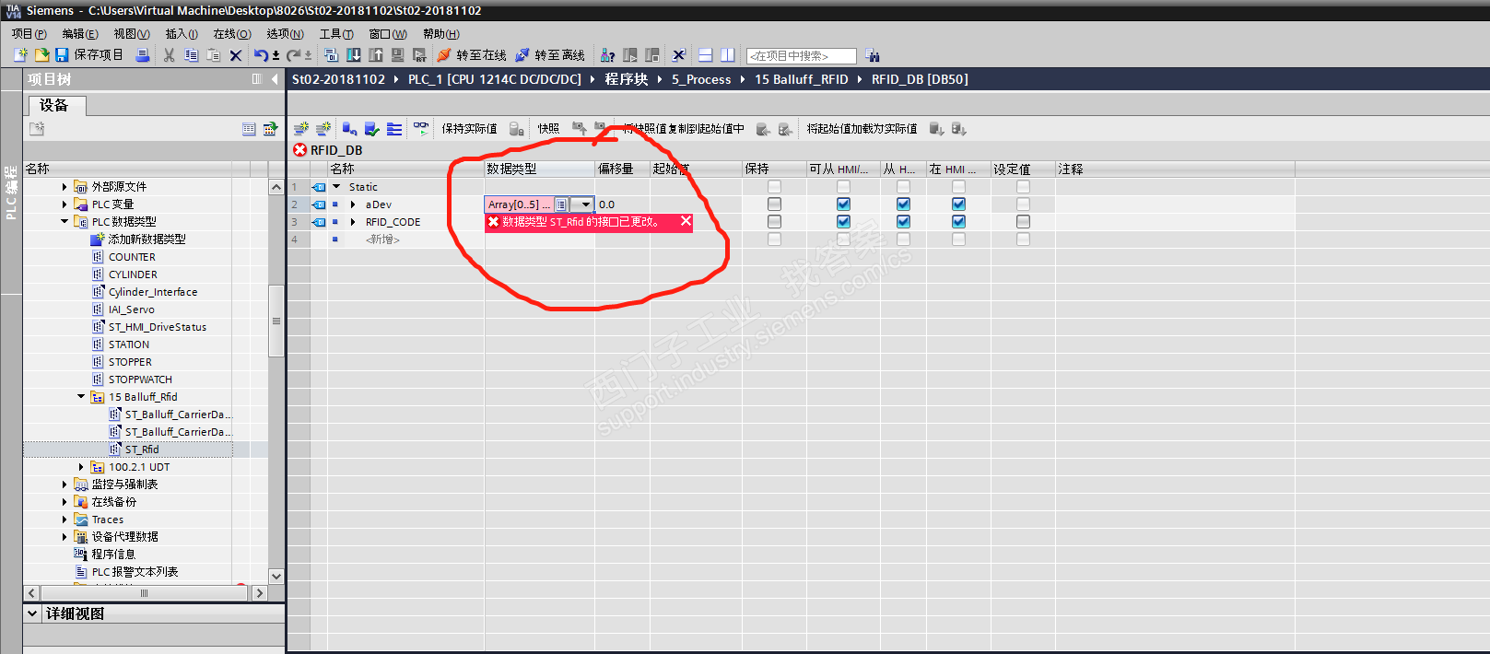Click in the project search field
The width and height of the screenshot is (1490, 654).
coord(800,56)
